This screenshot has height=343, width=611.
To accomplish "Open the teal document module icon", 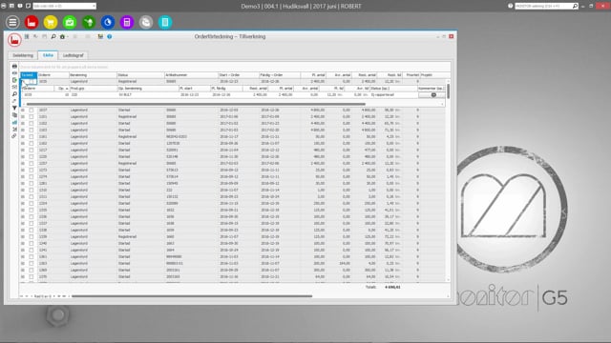I will pyautogui.click(x=165, y=22).
